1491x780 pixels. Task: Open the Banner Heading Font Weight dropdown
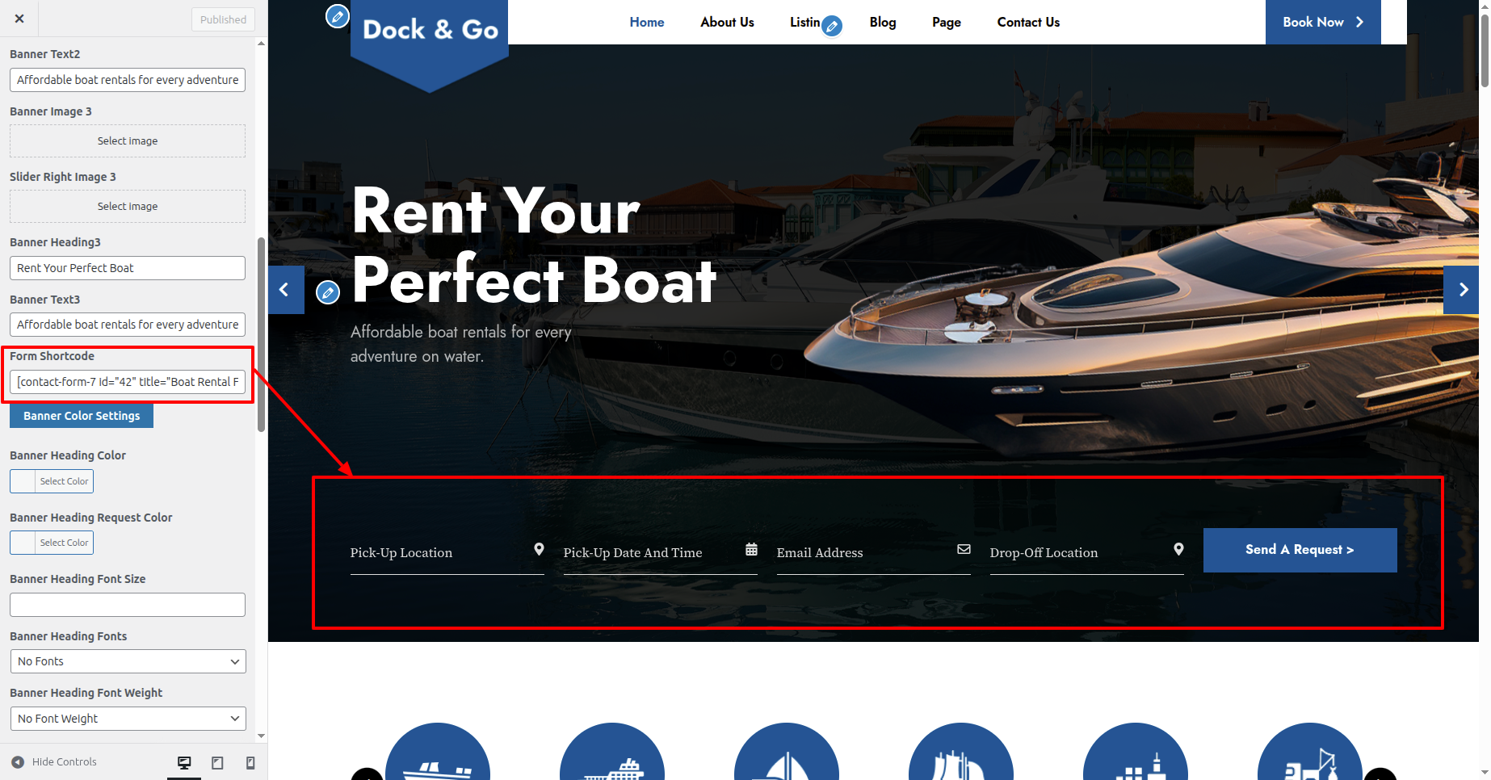128,719
